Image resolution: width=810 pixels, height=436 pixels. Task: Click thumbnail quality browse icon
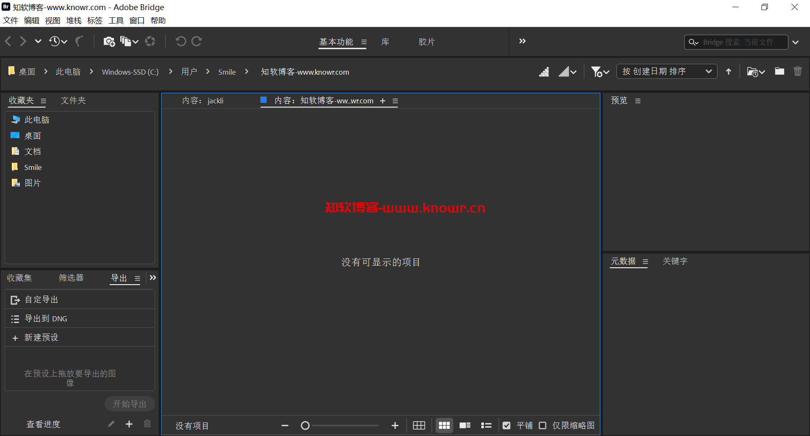click(544, 72)
